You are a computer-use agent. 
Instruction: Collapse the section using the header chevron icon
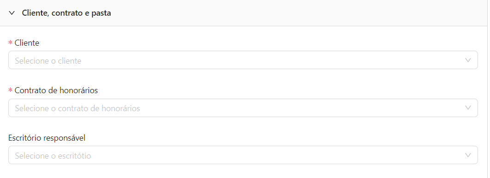12,13
